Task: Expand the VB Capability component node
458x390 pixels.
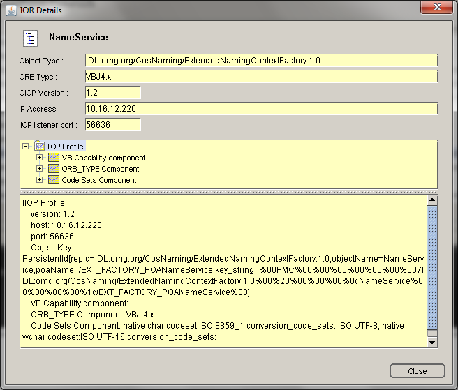Action: (39, 158)
